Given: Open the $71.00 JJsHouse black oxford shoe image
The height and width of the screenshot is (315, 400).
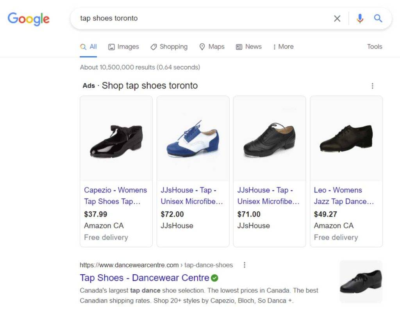Looking at the screenshot, I should pyautogui.click(x=270, y=139).
